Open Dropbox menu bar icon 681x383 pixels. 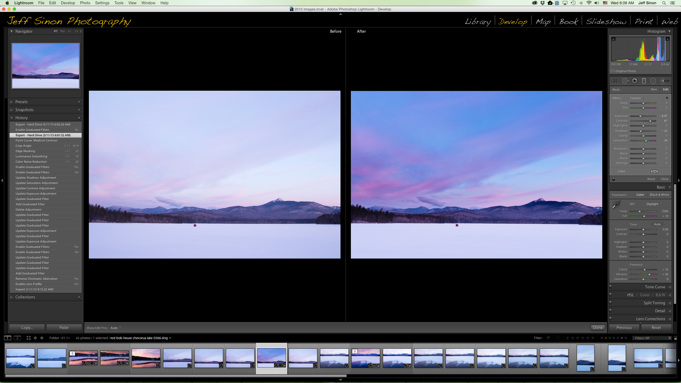tap(542, 3)
